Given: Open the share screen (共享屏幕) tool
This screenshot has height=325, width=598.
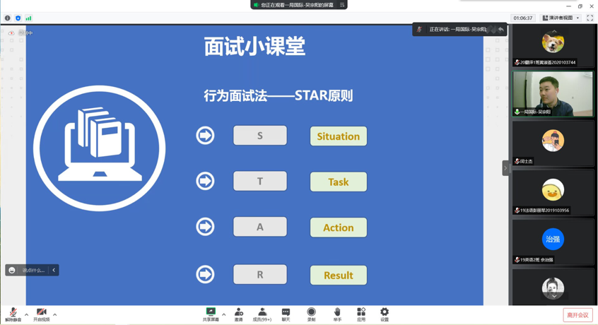Looking at the screenshot, I should [211, 314].
